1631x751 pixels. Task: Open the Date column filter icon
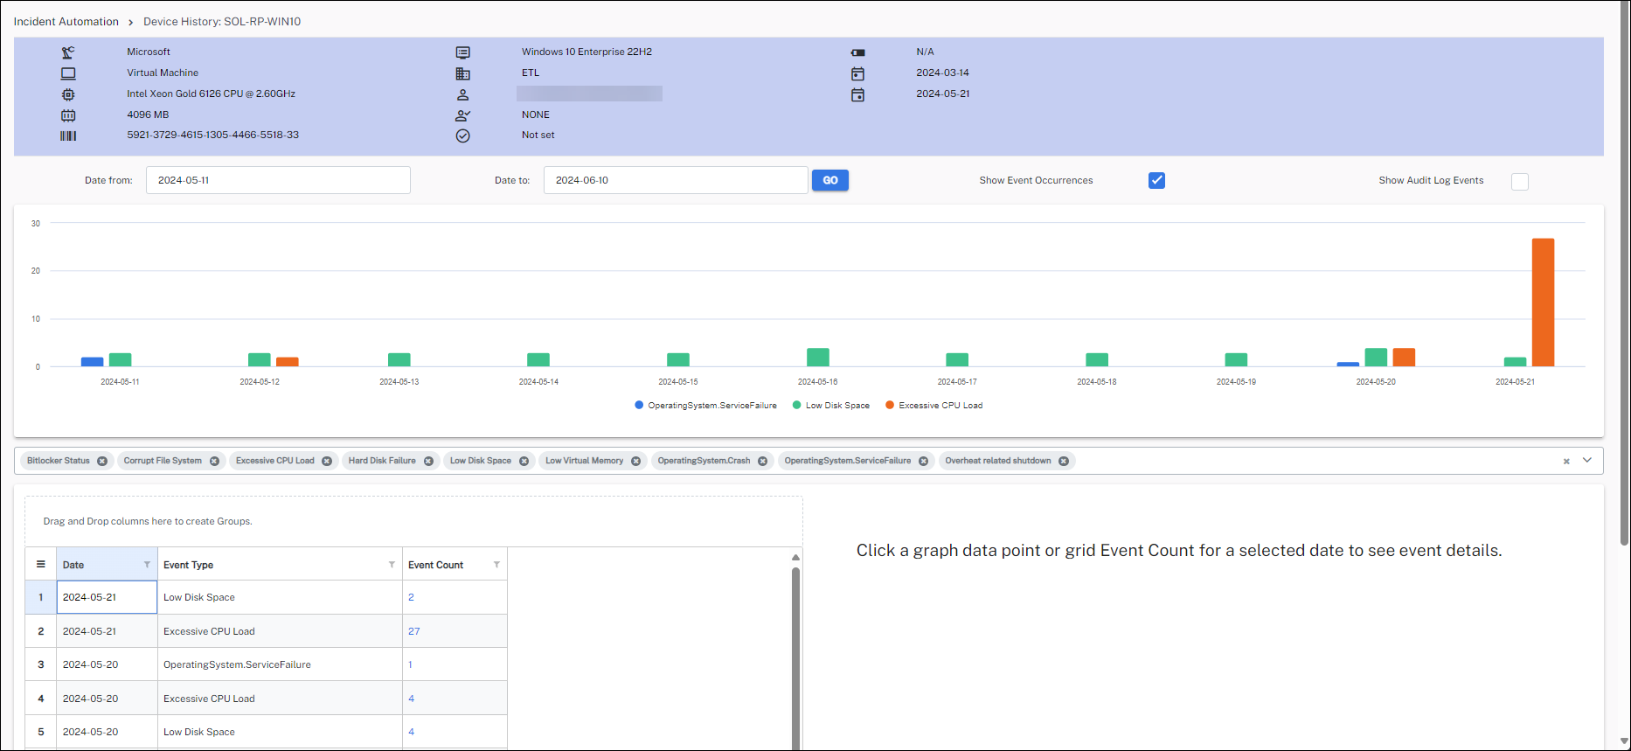[x=147, y=565]
